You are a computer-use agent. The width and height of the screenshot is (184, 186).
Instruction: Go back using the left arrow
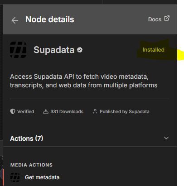[x=15, y=20]
